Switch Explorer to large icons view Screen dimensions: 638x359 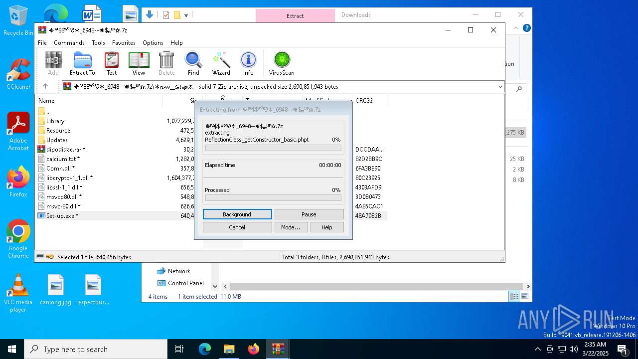click(x=524, y=297)
